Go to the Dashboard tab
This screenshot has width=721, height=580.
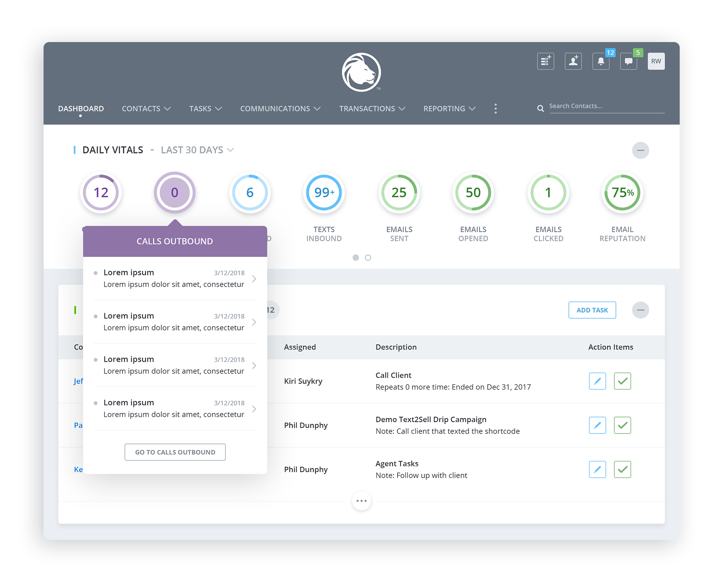pyautogui.click(x=81, y=109)
